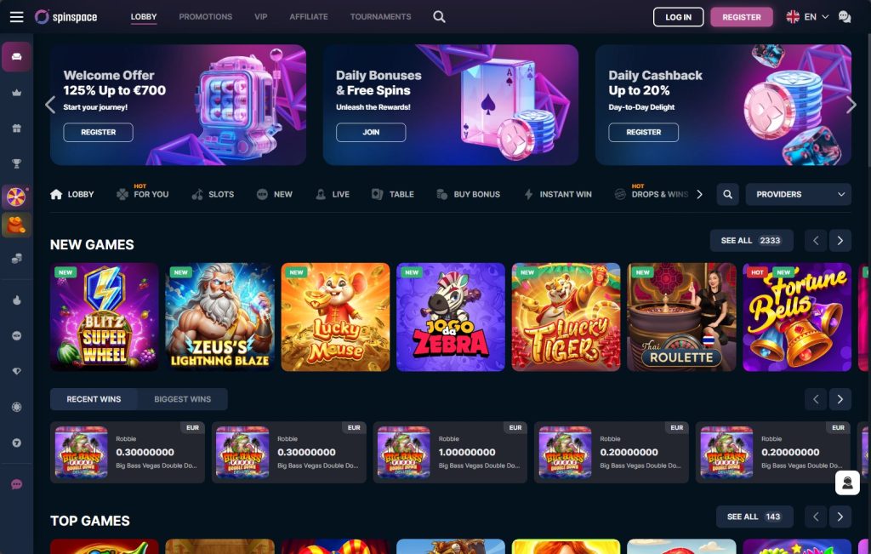Advance the promo banner carousel right arrow

pos(851,105)
